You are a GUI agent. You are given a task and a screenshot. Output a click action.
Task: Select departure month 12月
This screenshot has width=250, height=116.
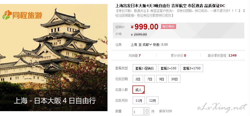tap(152, 100)
